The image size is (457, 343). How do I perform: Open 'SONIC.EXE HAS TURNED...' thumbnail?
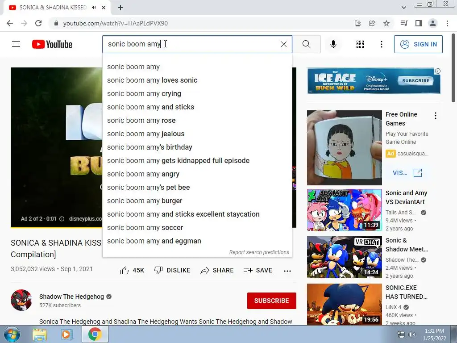click(x=344, y=304)
